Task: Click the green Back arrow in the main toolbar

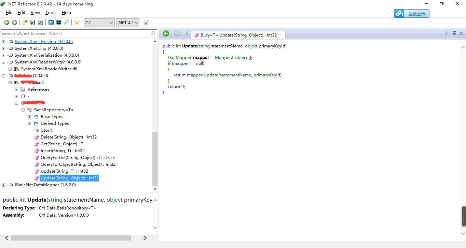Action: [x=7, y=23]
